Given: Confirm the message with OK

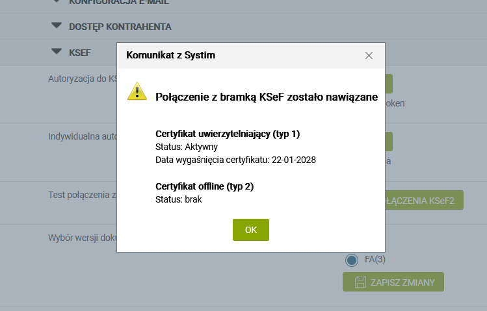Looking at the screenshot, I should [250, 230].
